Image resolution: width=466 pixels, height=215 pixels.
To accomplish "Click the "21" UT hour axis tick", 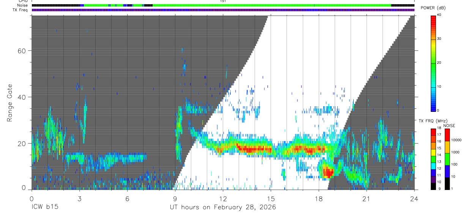I will coord(366,198).
